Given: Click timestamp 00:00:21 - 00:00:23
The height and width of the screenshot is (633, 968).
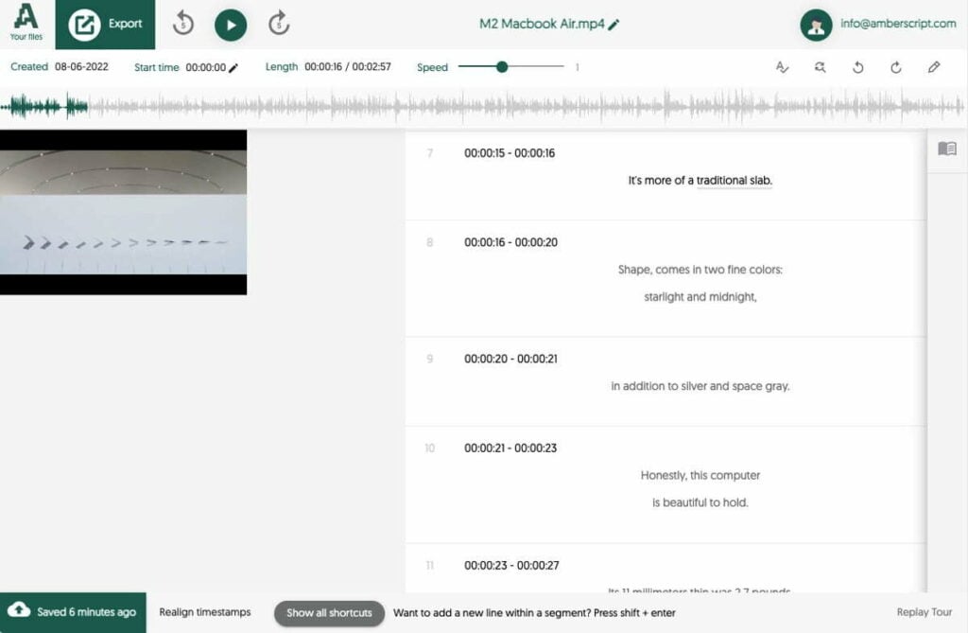Looking at the screenshot, I should click(510, 448).
